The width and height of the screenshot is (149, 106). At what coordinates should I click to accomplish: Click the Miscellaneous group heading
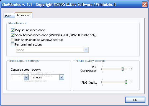tap(17, 23)
